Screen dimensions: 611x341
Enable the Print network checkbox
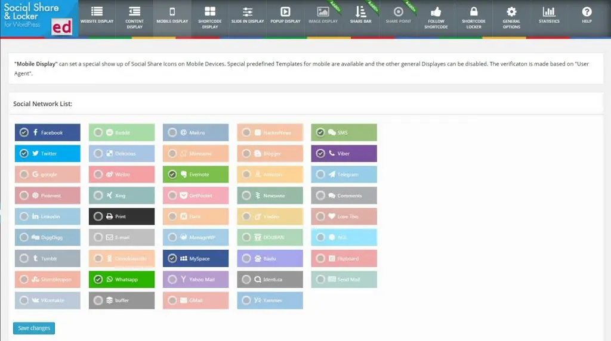[98, 216]
